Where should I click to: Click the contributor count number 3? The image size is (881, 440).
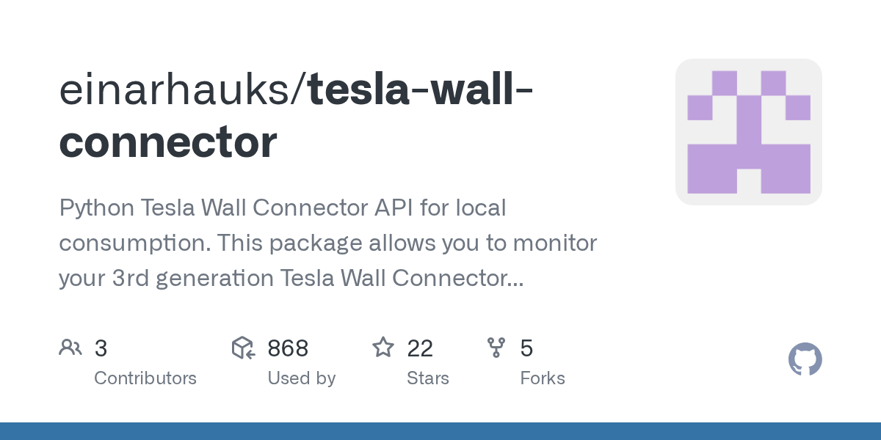tap(101, 348)
